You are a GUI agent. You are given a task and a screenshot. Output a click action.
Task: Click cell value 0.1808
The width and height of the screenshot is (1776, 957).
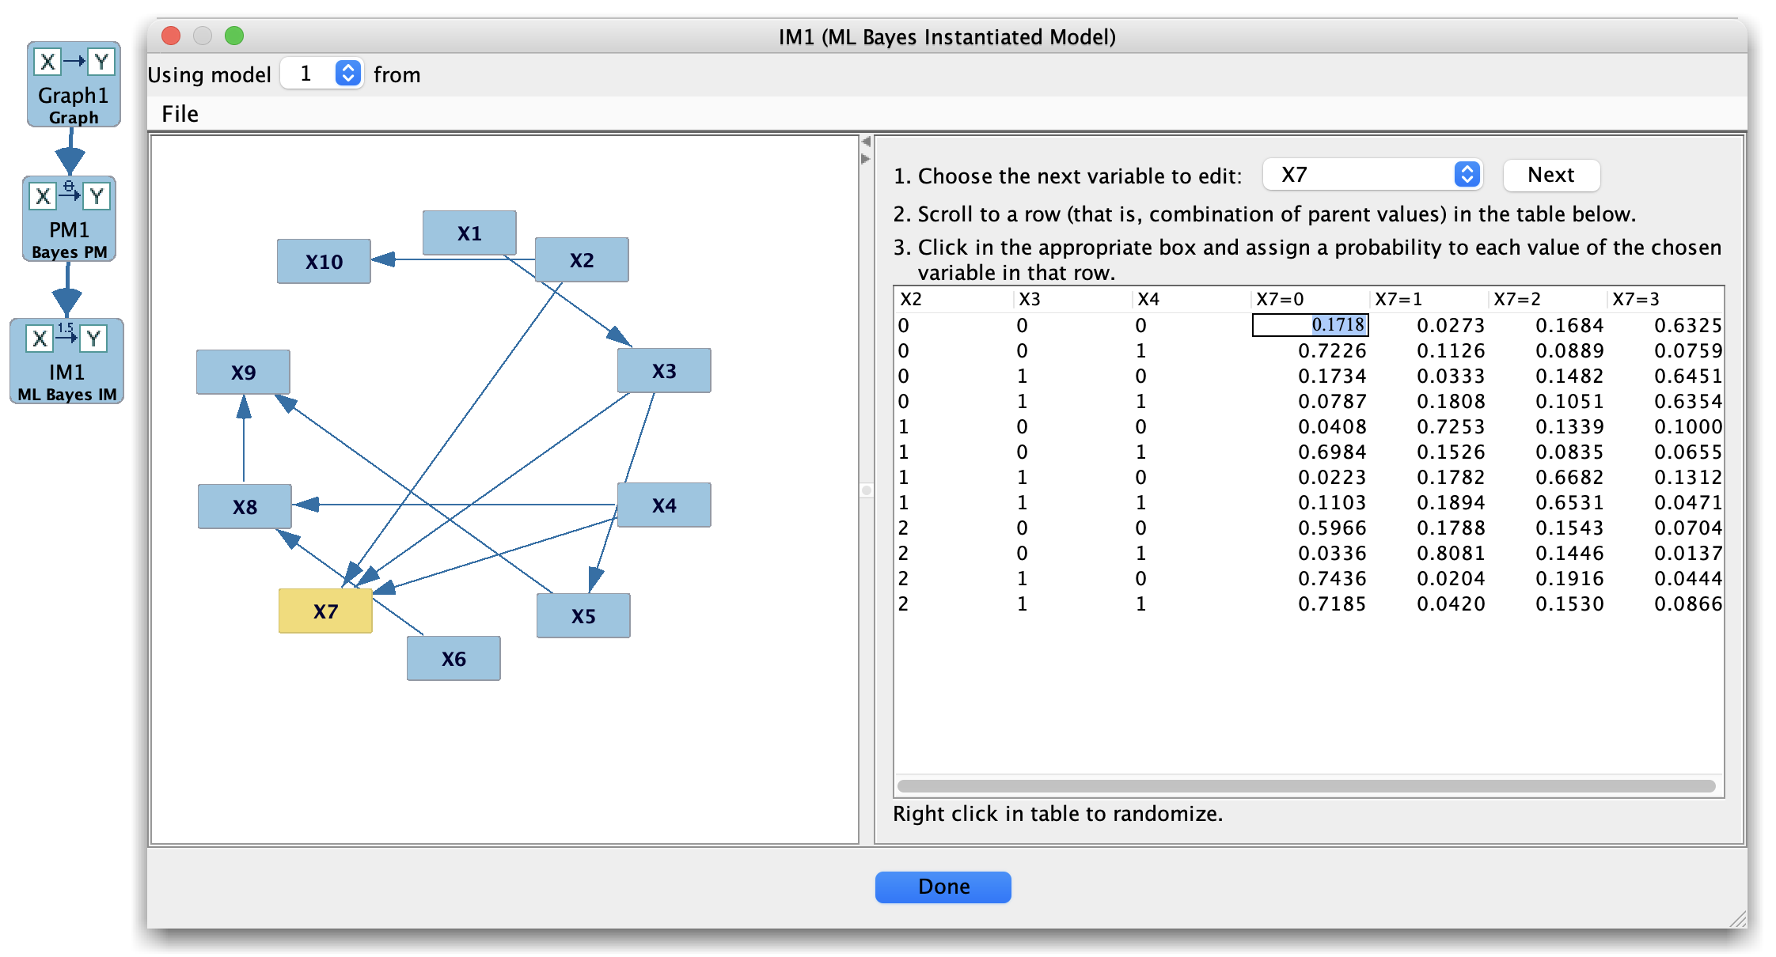1451,401
